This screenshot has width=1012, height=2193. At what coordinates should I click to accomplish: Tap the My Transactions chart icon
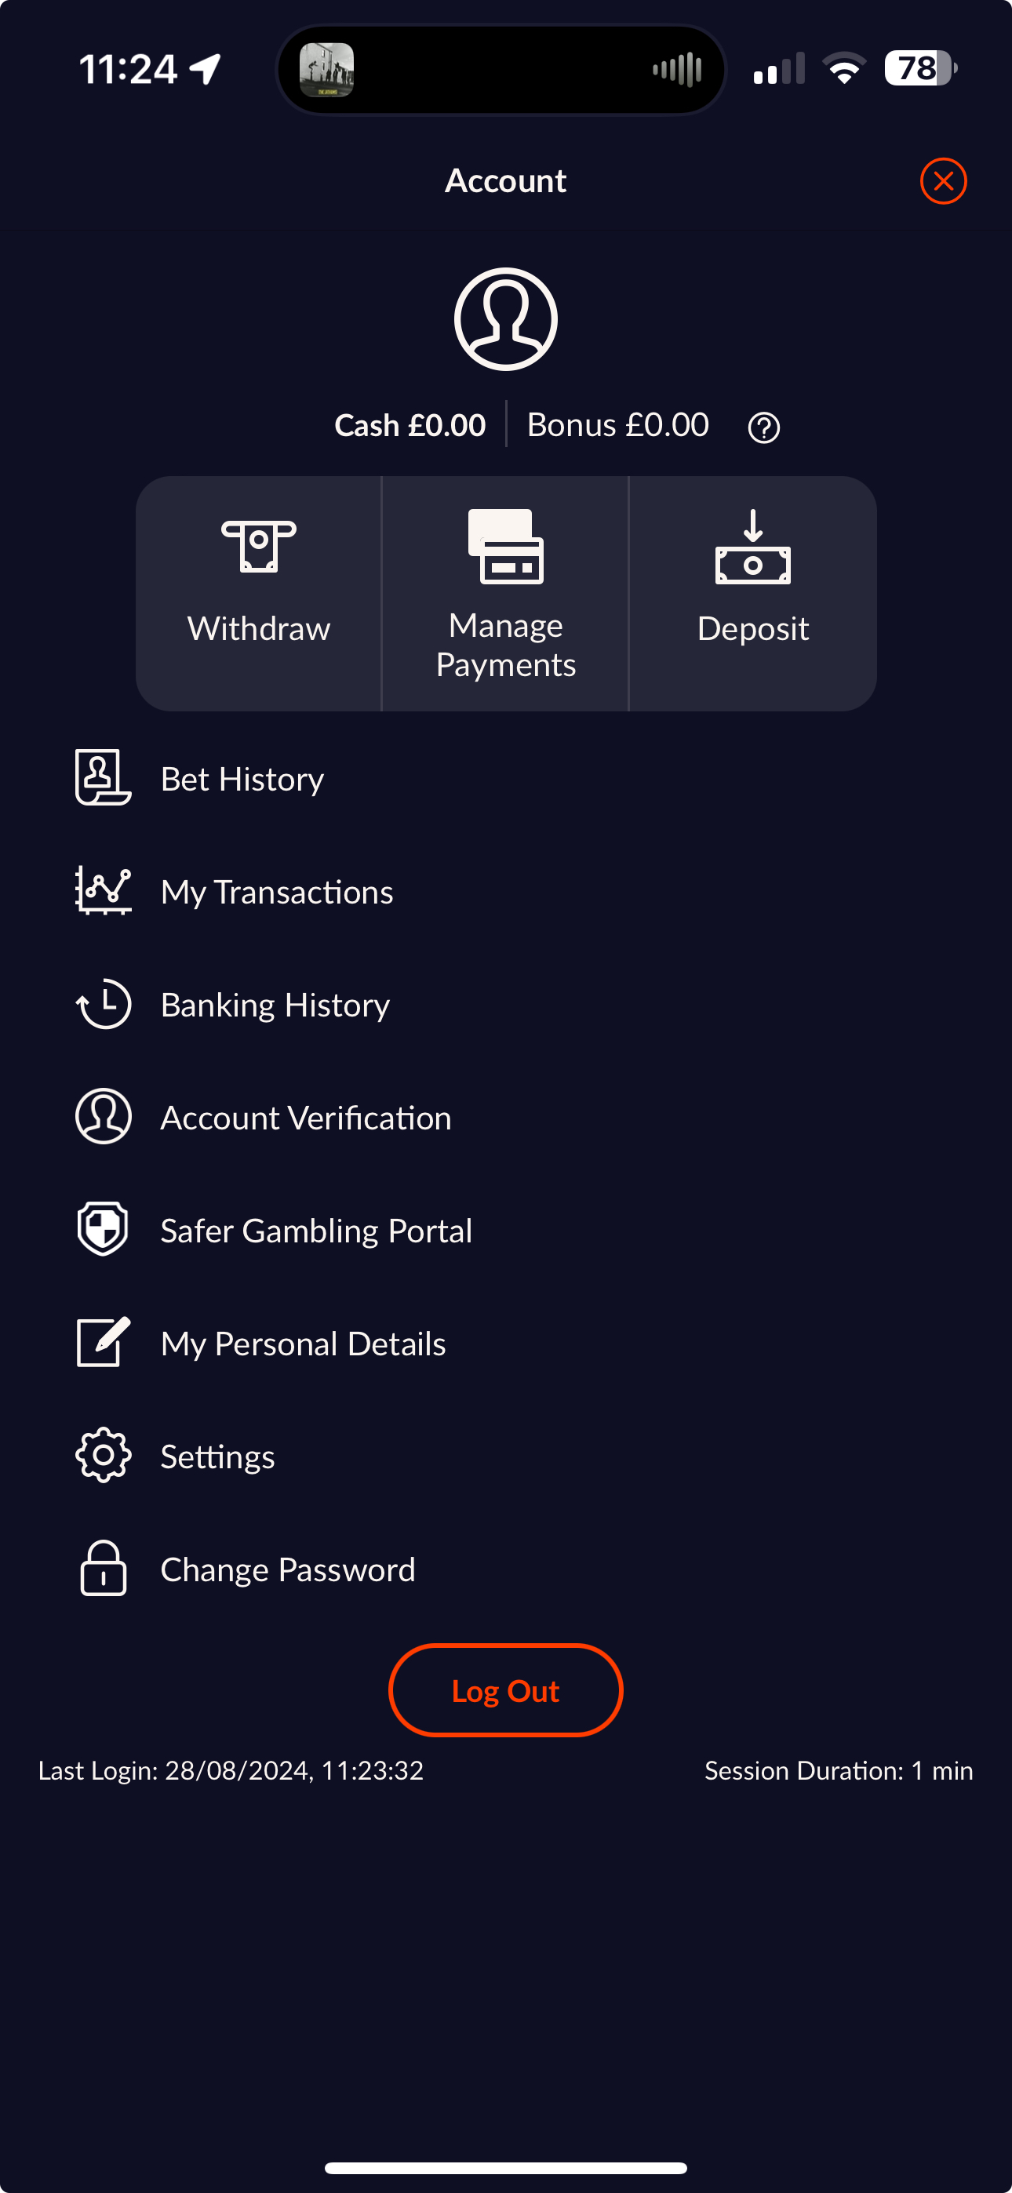coord(103,890)
